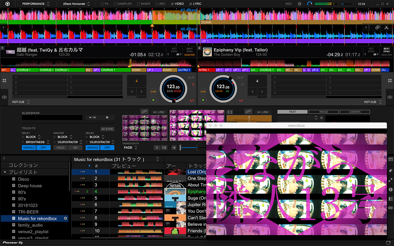This screenshot has width=394, height=246.
Task: Halve deck 2 loop beat size
Action: click(252, 92)
